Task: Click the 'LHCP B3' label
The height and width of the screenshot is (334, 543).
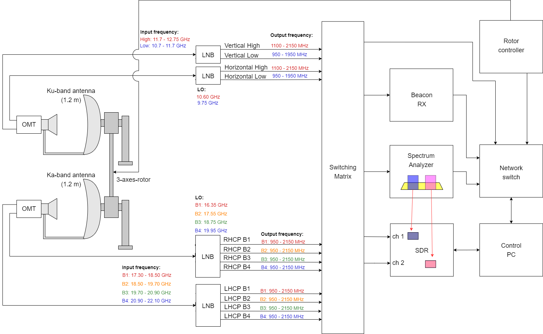Action: [237, 307]
